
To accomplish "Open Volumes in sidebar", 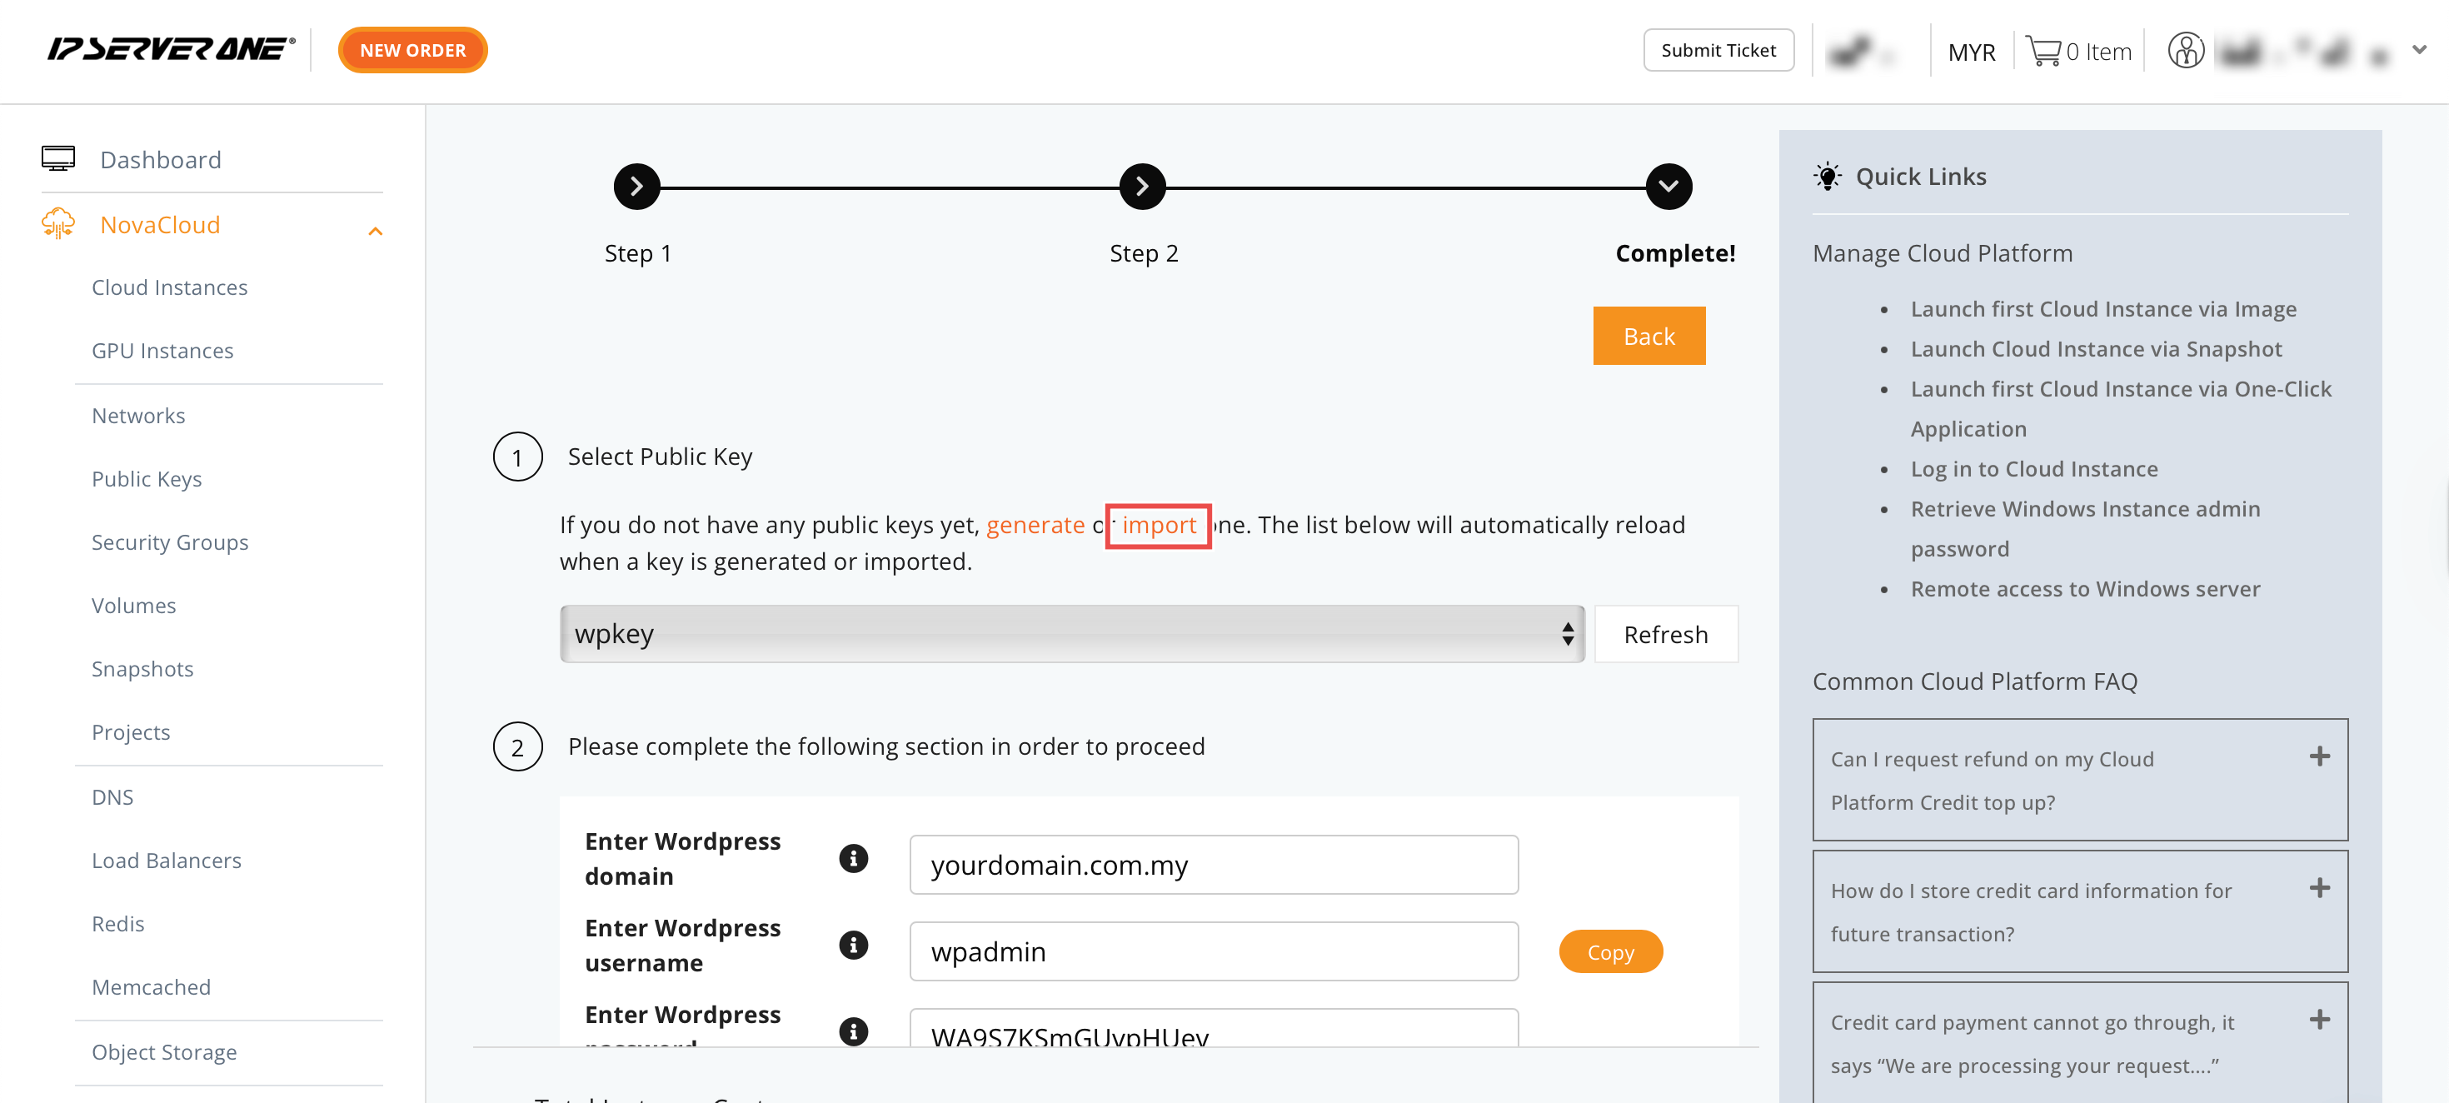I will (x=134, y=606).
